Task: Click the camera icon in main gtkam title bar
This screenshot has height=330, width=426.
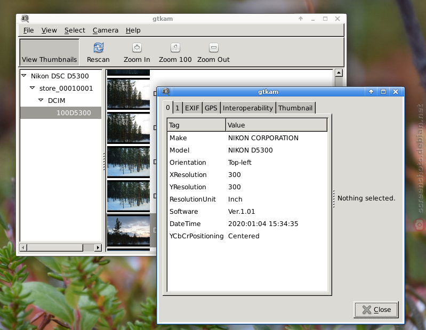Action: 25,19
